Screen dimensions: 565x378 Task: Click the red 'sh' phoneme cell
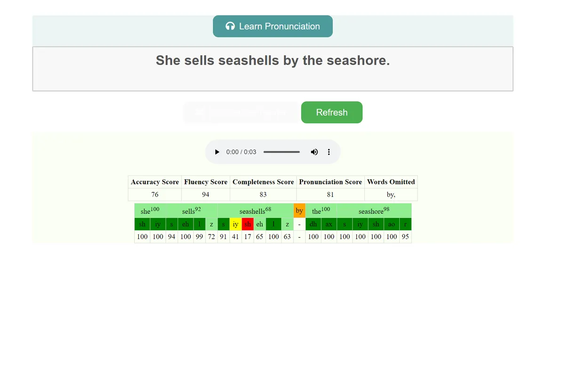coord(248,224)
